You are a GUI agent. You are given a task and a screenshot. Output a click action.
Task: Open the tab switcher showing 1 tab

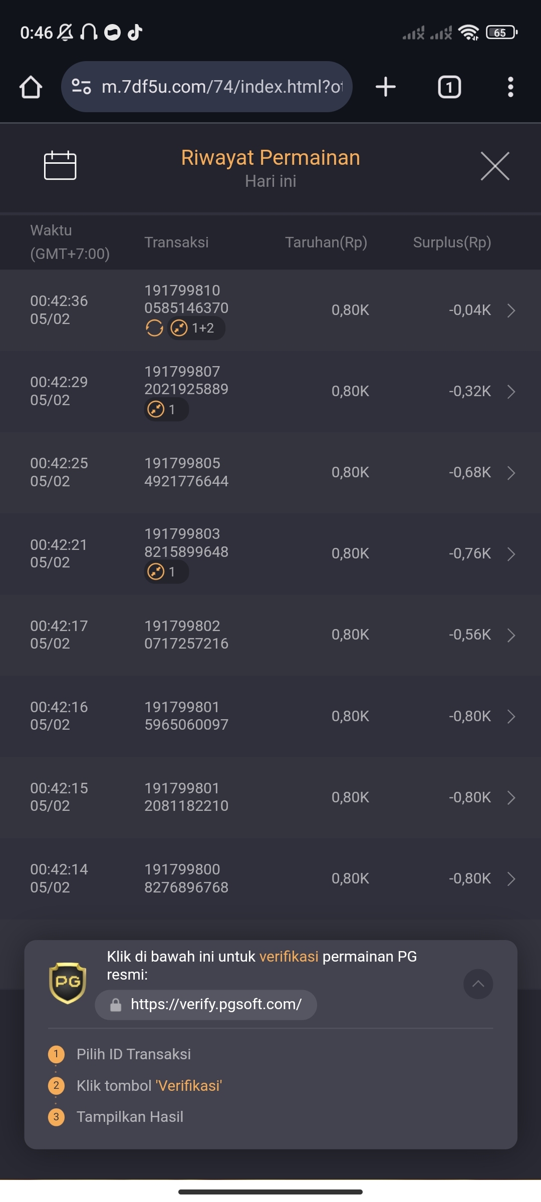point(449,87)
